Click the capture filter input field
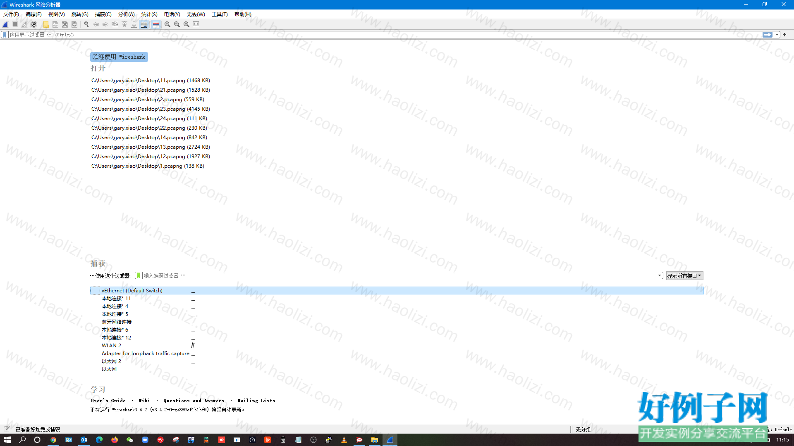Screen dimensions: 794x446 [x=399, y=275]
